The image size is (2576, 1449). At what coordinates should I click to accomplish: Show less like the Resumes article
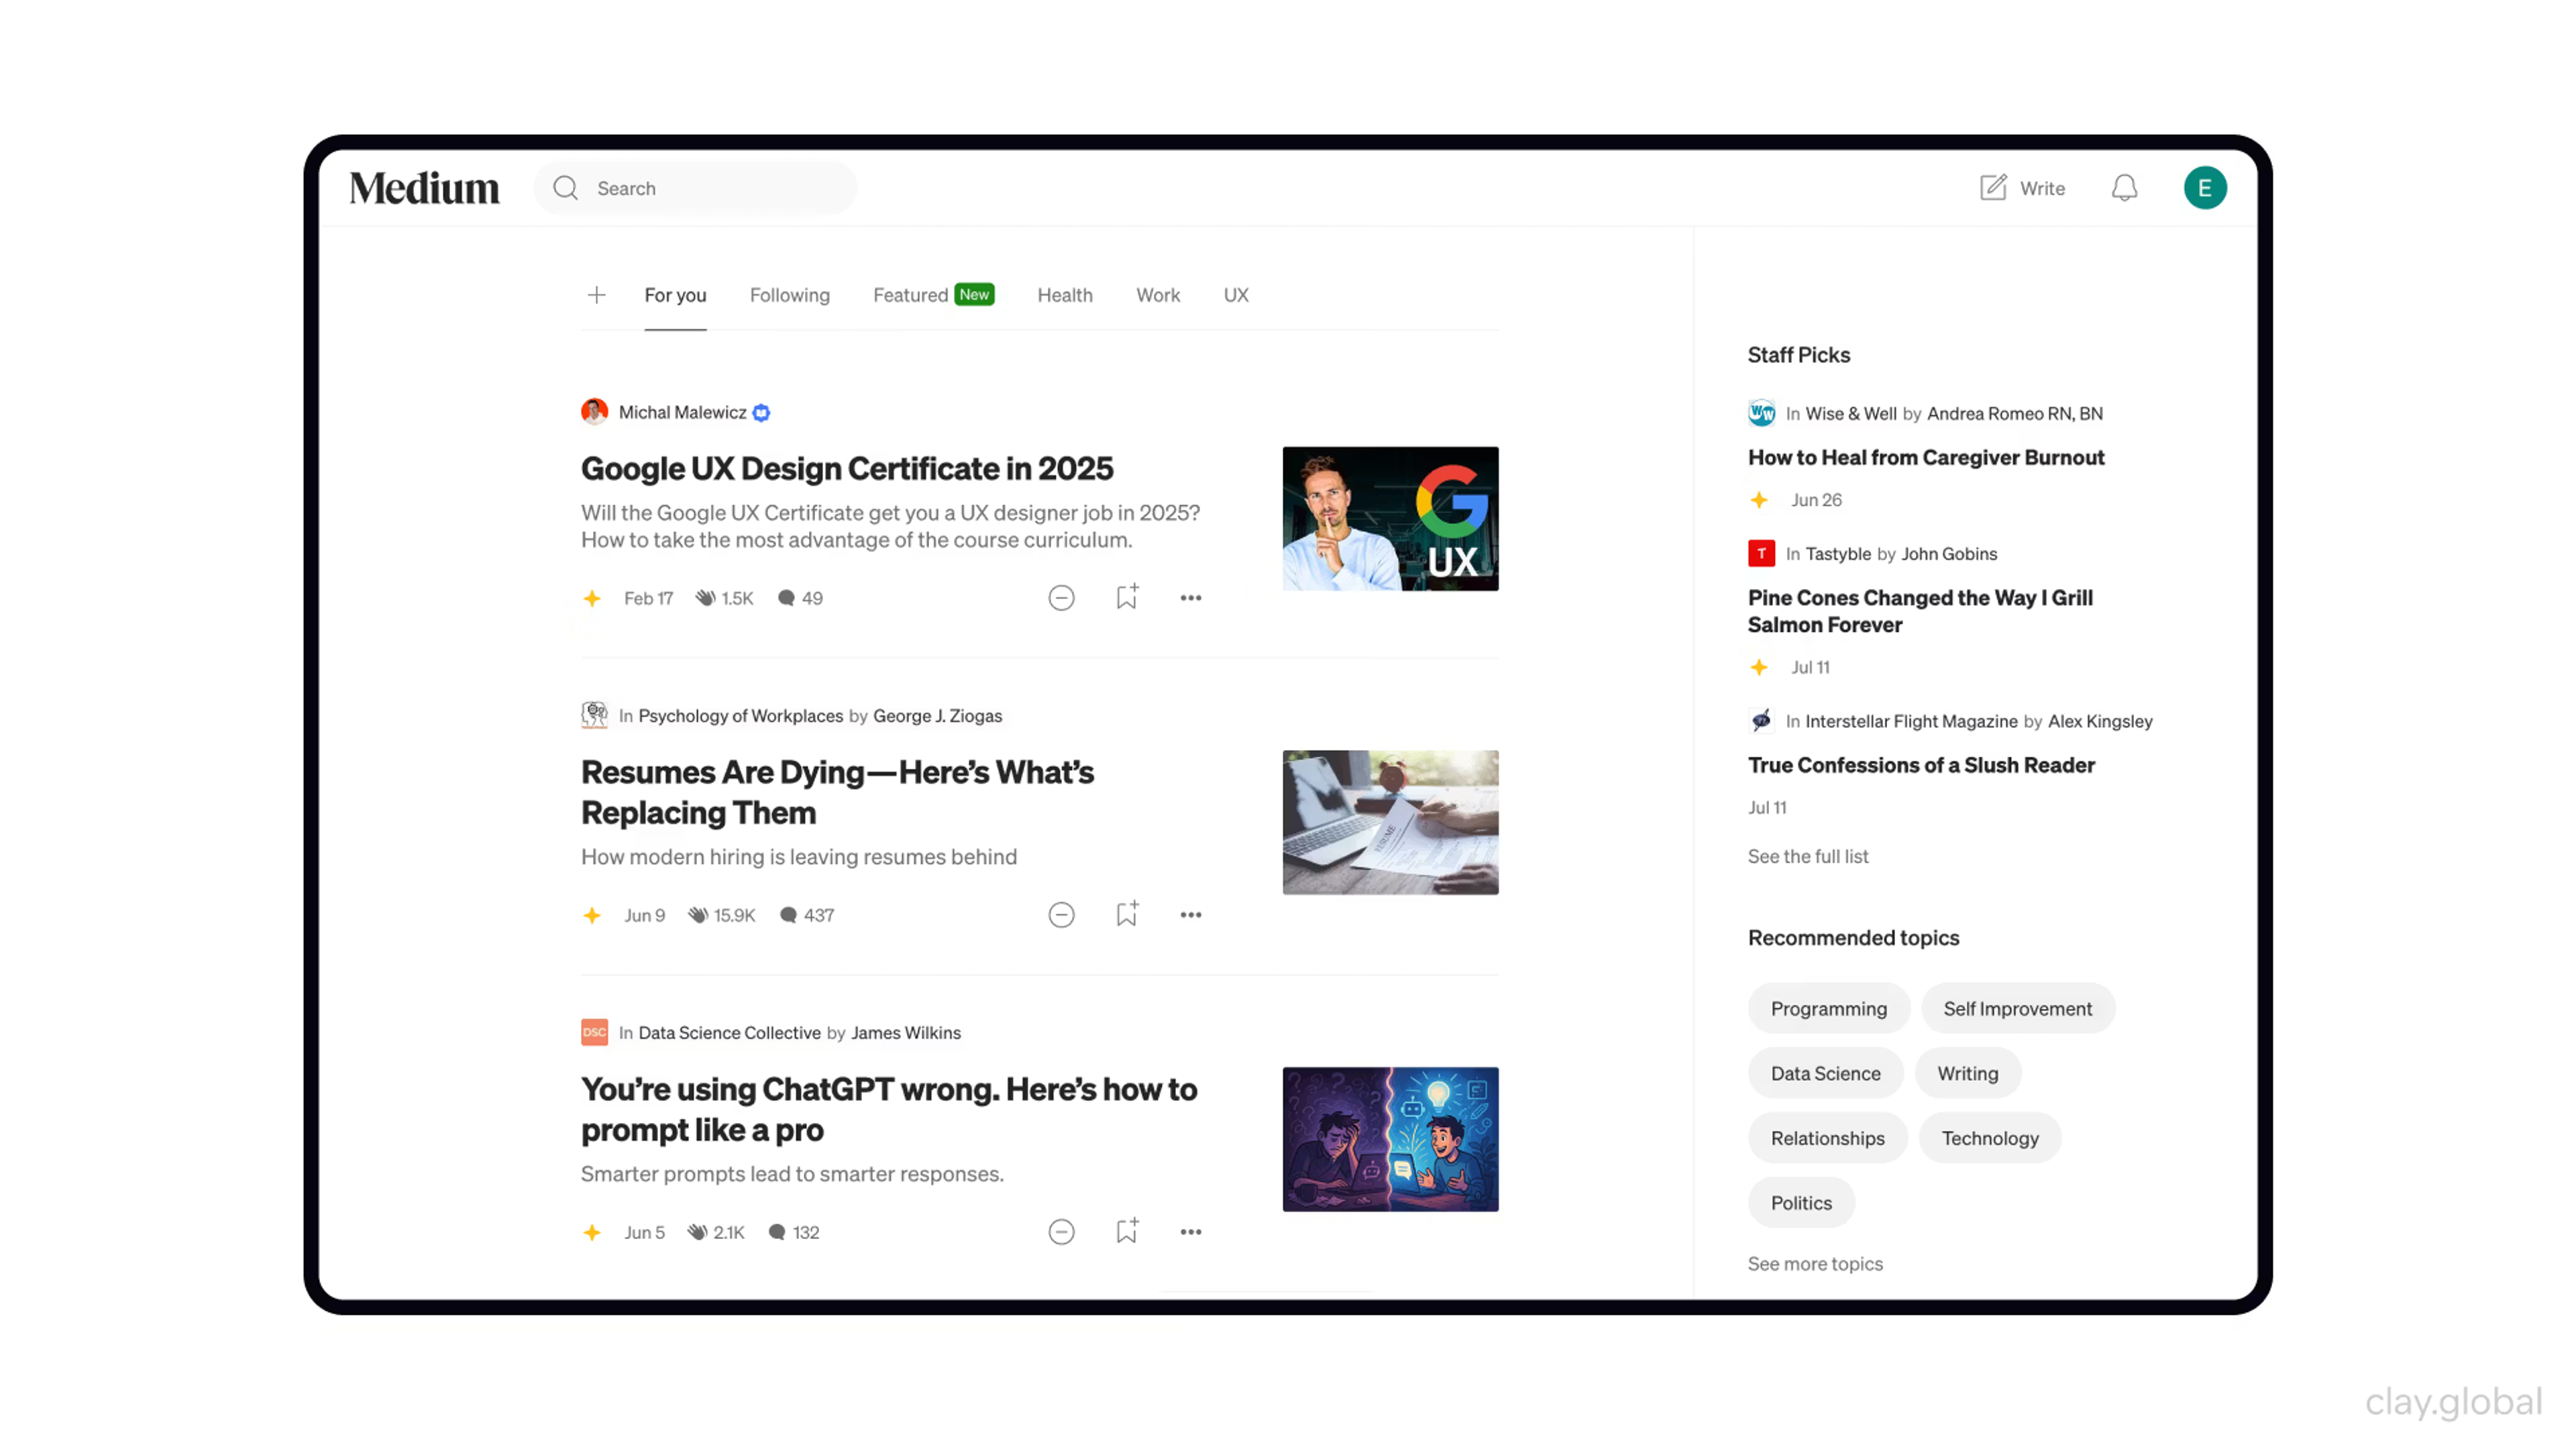(1061, 915)
